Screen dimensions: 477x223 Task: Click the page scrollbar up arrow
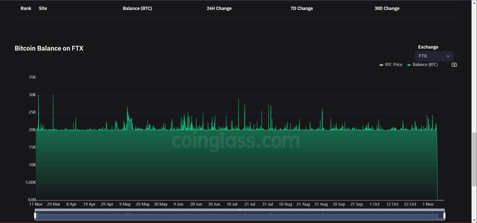click(474, 3)
